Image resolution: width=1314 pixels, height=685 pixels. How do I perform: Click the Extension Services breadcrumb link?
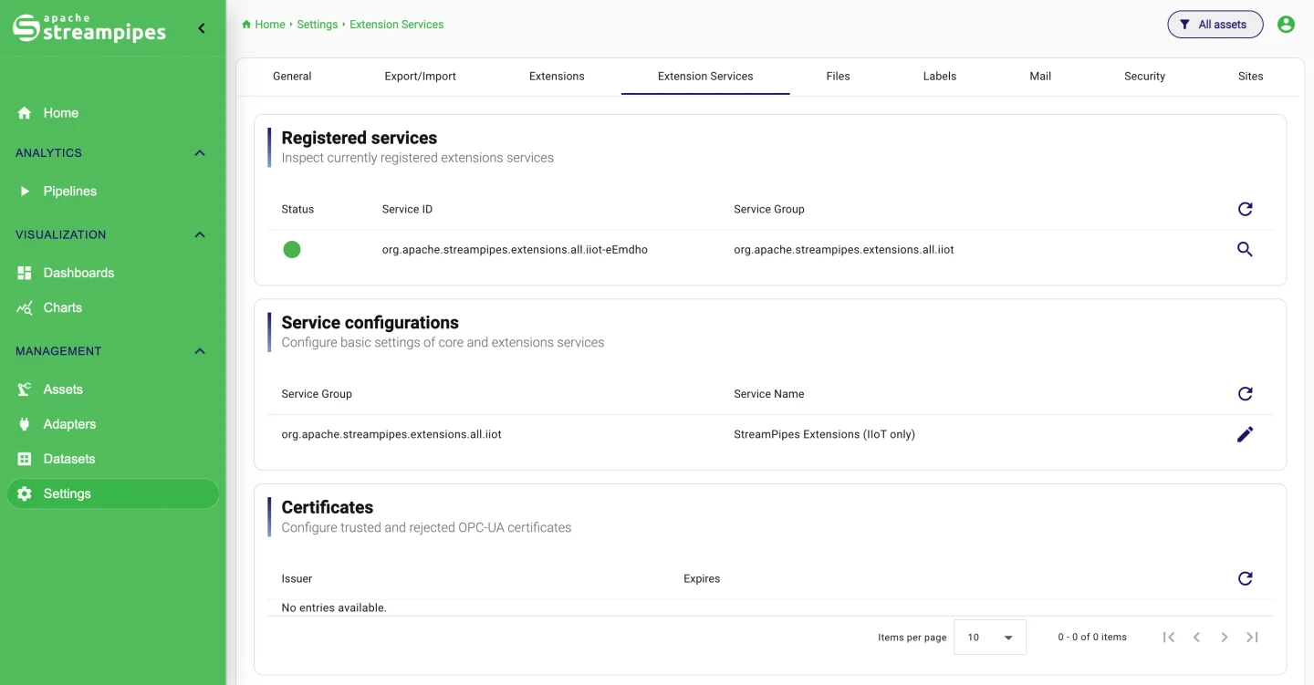397,25
